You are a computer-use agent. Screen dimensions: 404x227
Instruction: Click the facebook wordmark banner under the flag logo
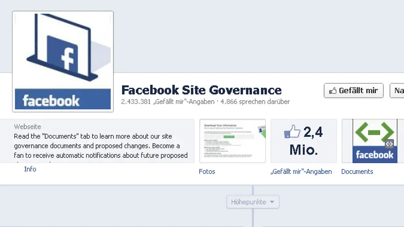(62, 99)
